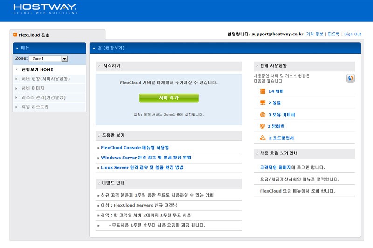Click the Zone1 설치 notice text
This screenshot has height=248, width=373.
pyautogui.click(x=169, y=114)
